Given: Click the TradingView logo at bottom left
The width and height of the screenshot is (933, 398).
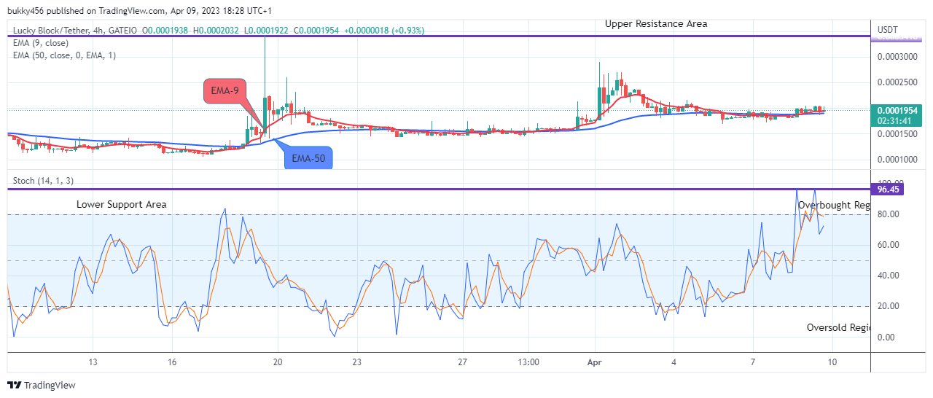Looking at the screenshot, I should pos(42,385).
